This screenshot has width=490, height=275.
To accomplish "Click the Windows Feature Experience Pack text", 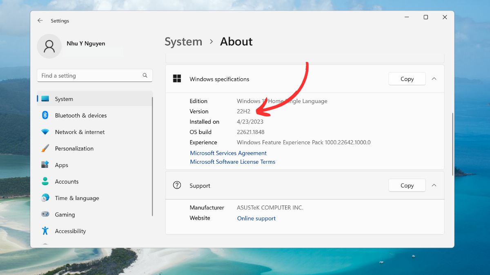I will [304, 143].
